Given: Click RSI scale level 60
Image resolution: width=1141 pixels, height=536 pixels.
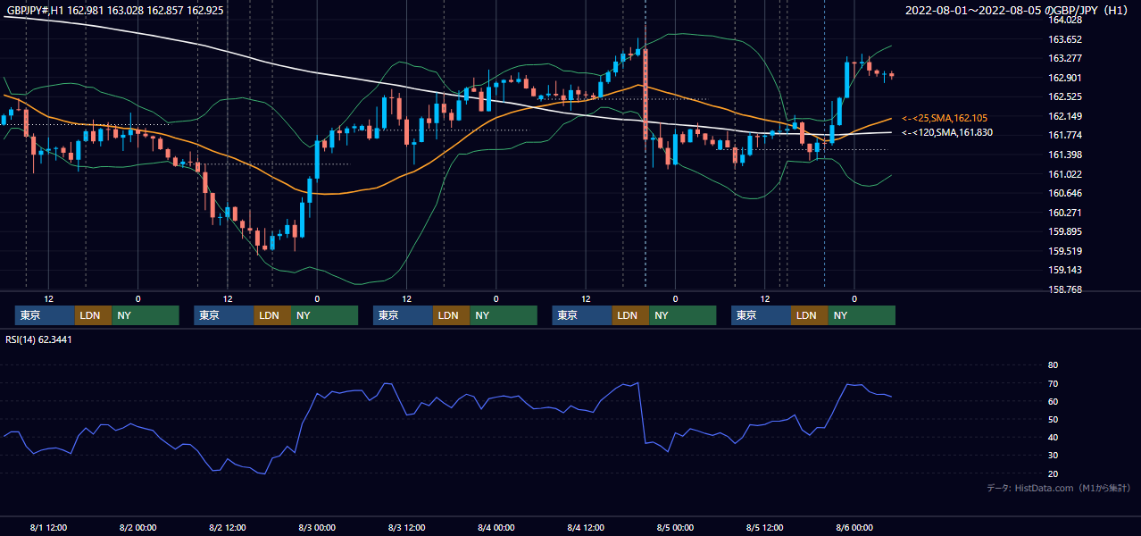Looking at the screenshot, I should pos(1053,401).
